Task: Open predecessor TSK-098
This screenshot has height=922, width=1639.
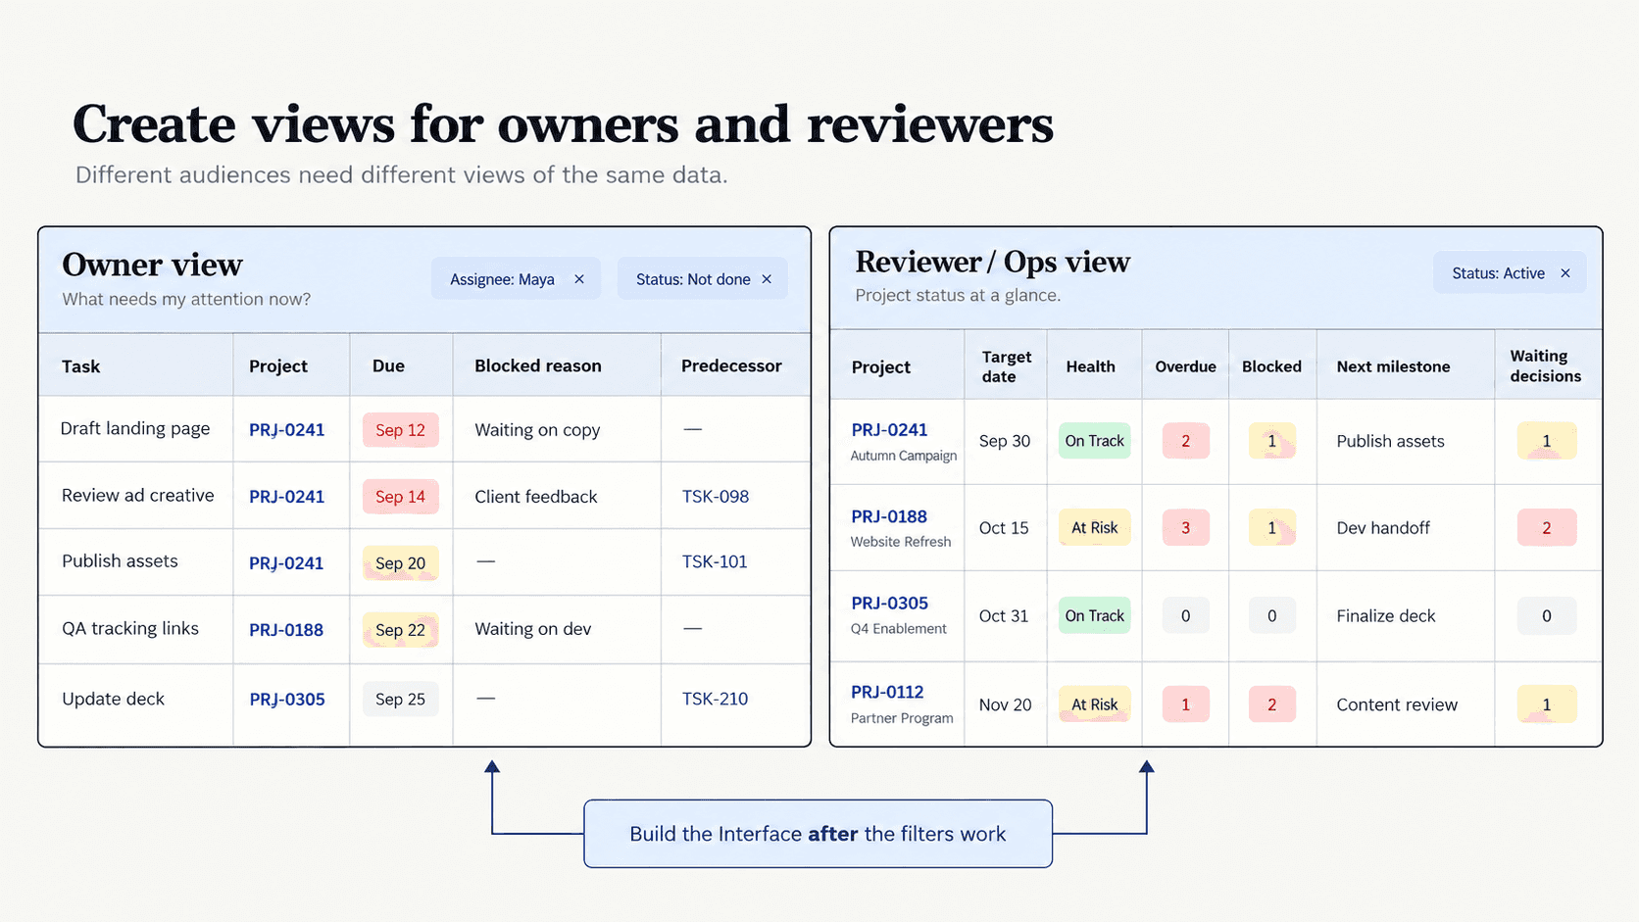Action: 716,496
